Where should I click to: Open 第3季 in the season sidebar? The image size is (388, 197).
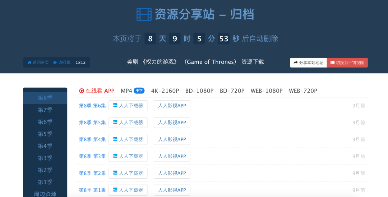[x=45, y=158]
